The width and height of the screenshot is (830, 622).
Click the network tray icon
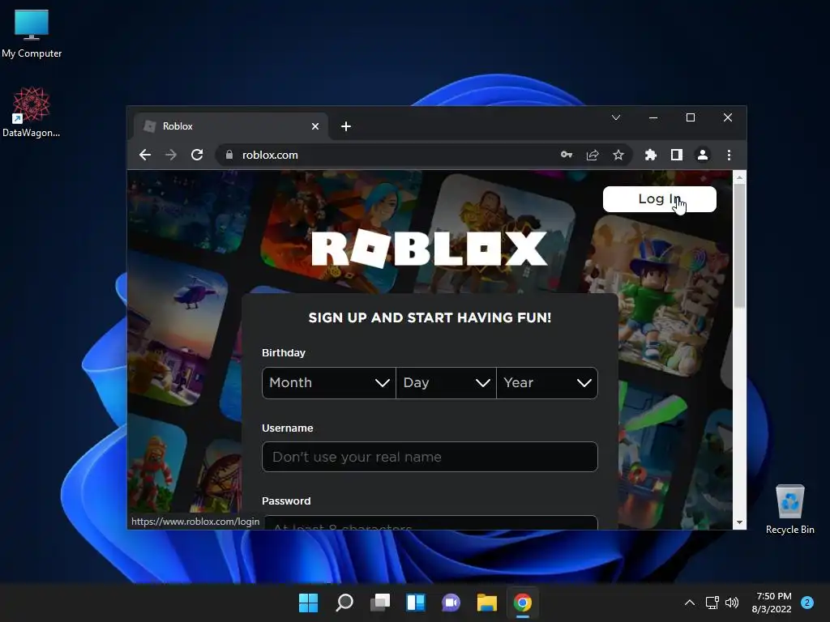[x=712, y=603]
